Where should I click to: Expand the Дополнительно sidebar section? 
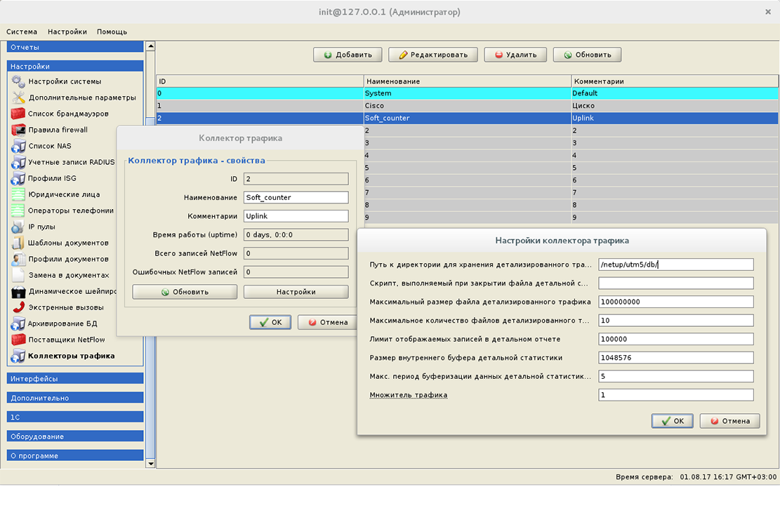[75, 398]
